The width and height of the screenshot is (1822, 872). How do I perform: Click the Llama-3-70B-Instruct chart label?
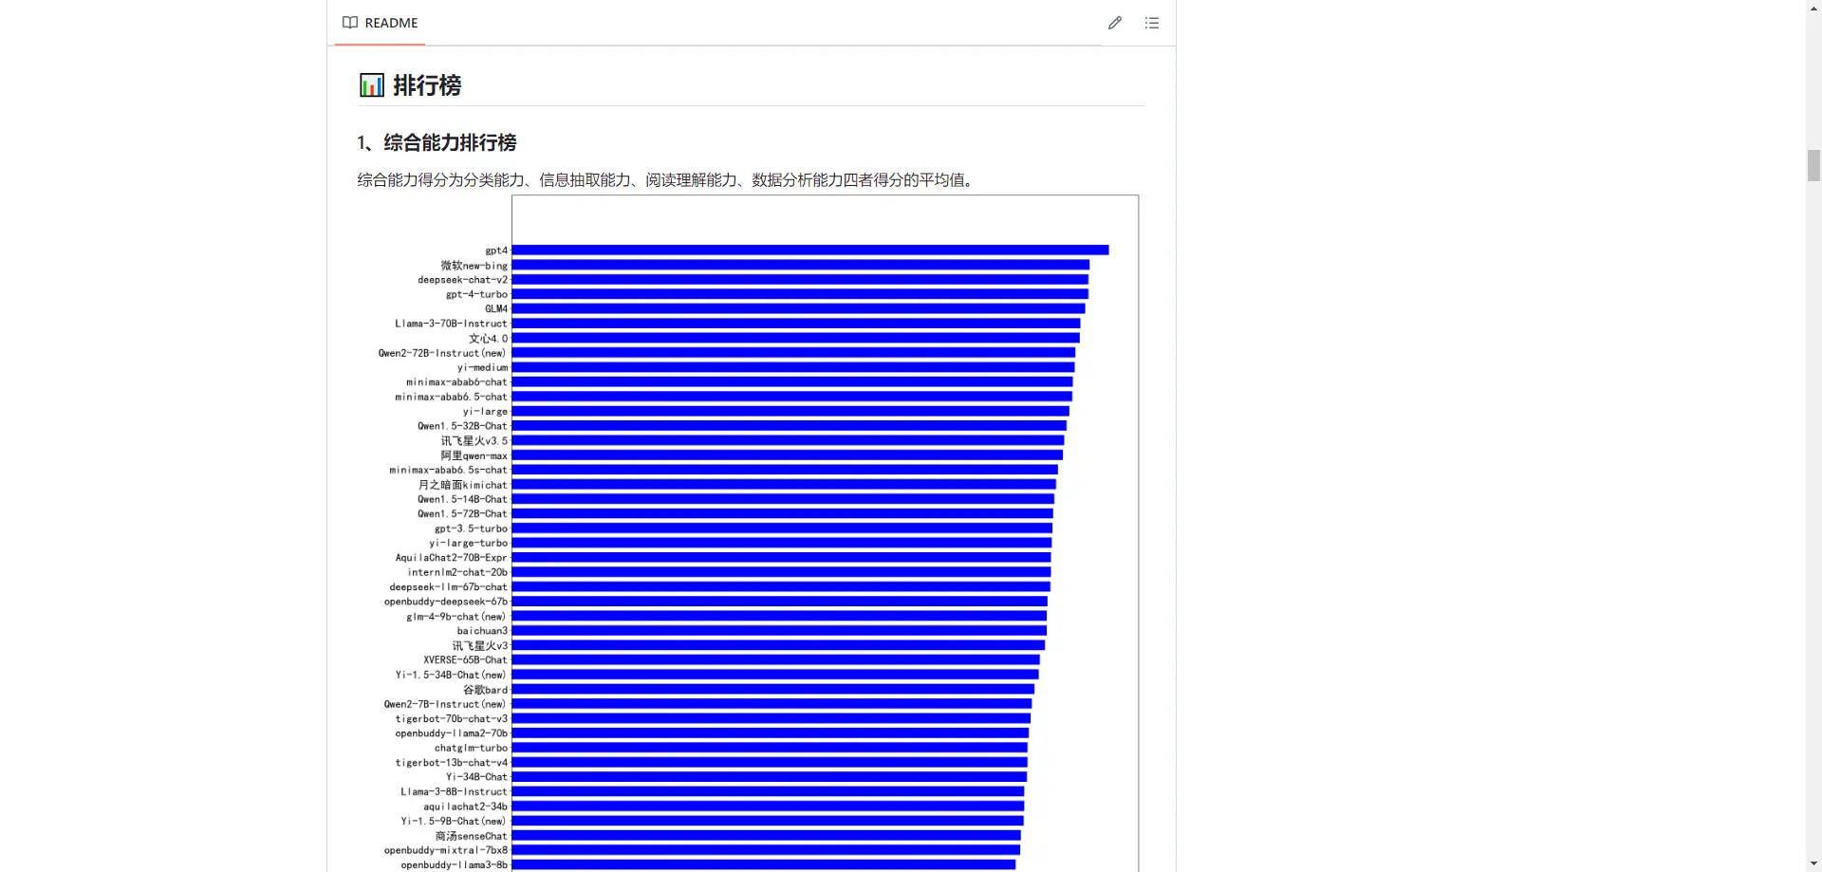point(451,324)
